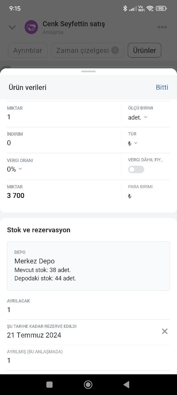177x395 pixels.
Task: Tap the Android recent apps square
Action: tap(50, 384)
